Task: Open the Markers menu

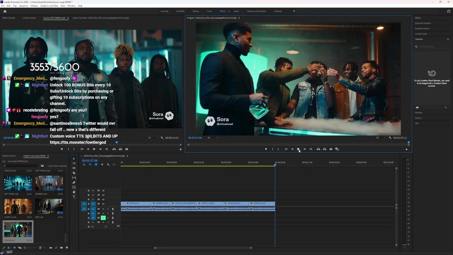Action: coord(34,6)
